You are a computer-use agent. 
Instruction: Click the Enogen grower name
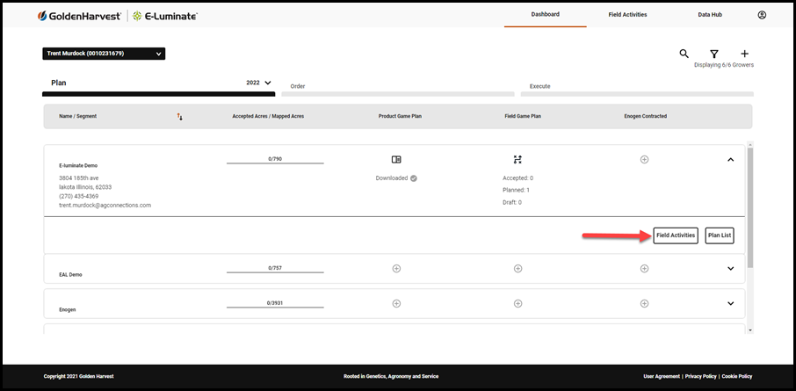[68, 310]
